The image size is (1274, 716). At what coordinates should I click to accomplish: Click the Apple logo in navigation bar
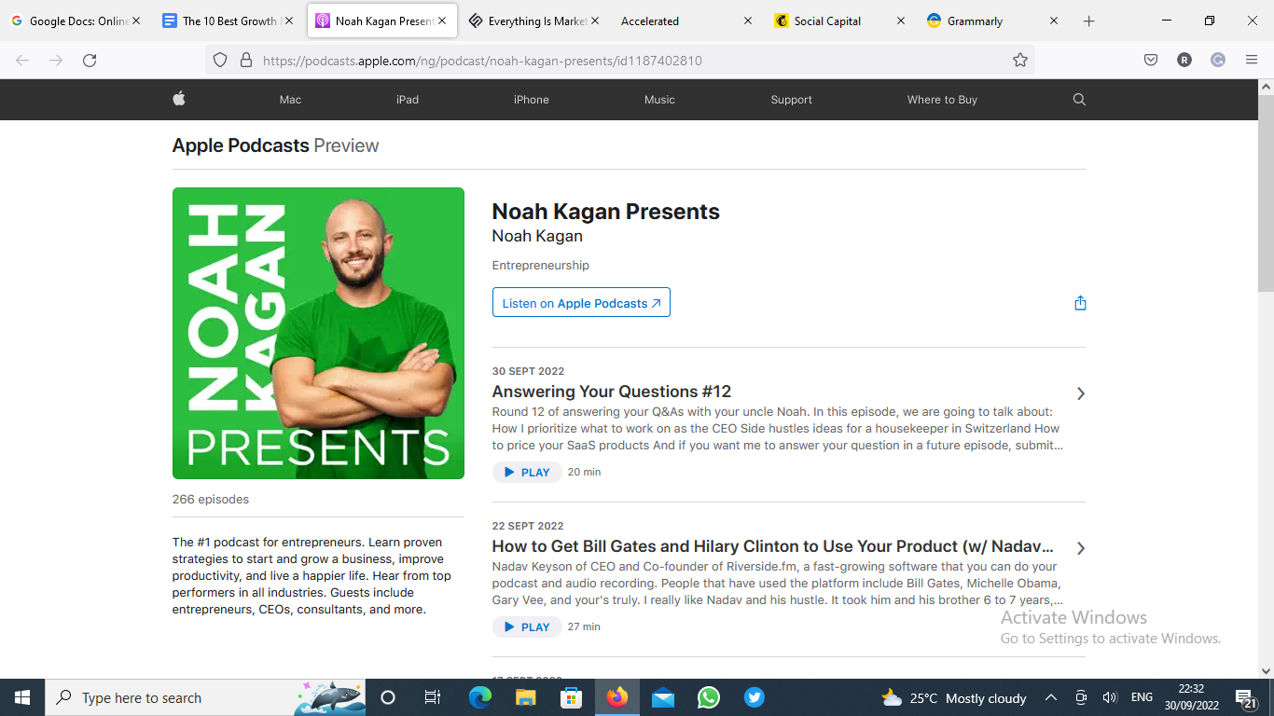[x=179, y=99]
